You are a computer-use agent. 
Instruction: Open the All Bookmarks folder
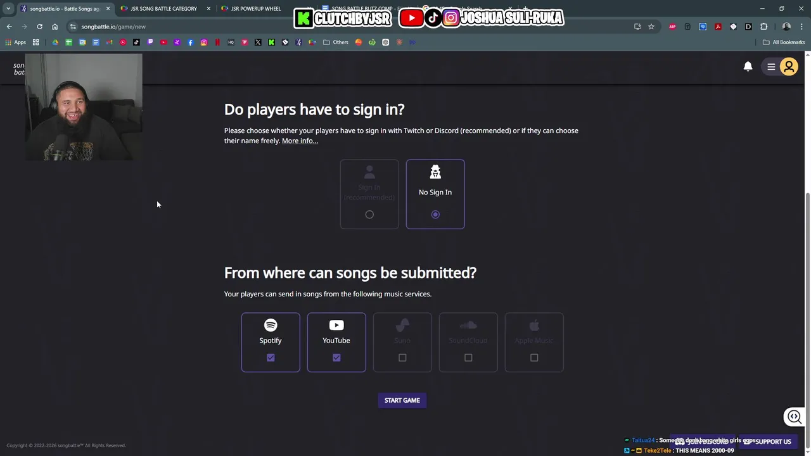(784, 42)
